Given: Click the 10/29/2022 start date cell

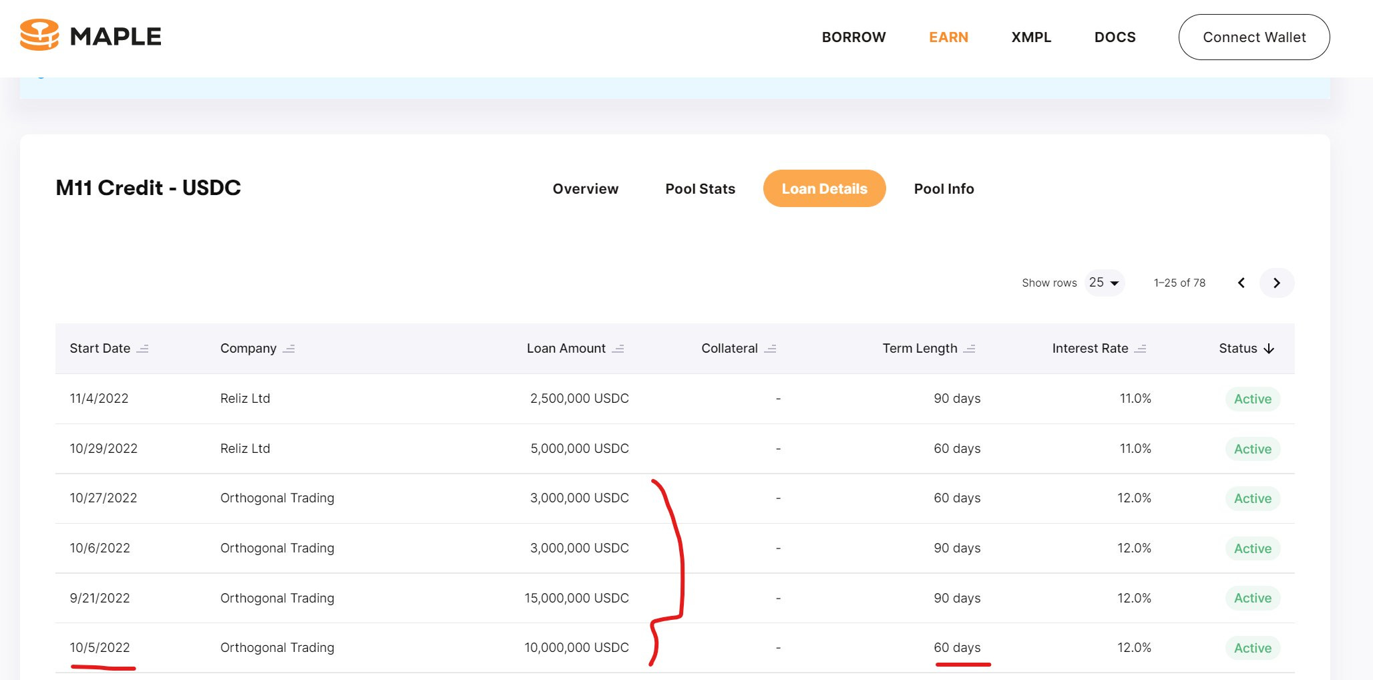Looking at the screenshot, I should (x=104, y=448).
